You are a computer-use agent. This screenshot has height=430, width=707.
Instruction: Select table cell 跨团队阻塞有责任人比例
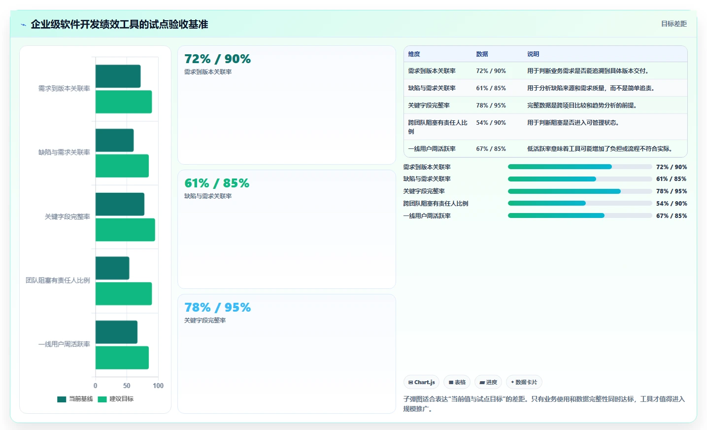[438, 127]
